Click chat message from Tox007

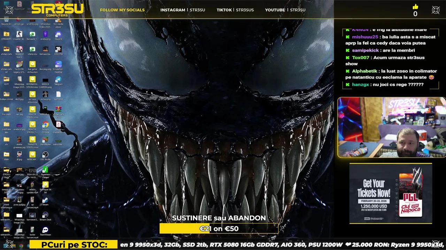click(385, 60)
